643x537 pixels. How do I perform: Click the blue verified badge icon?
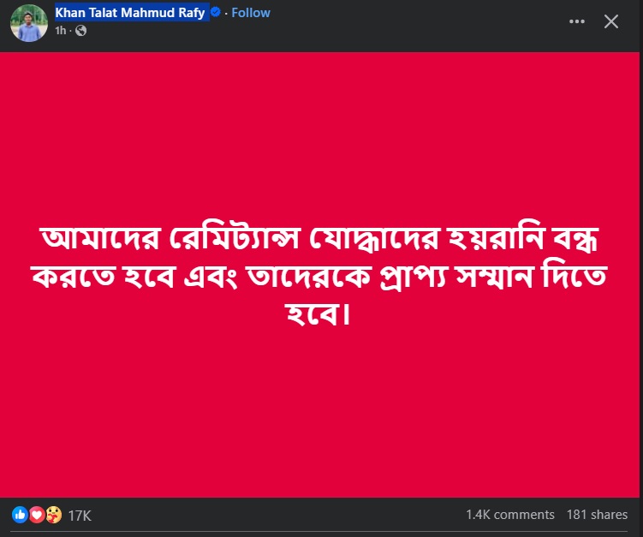tap(215, 12)
